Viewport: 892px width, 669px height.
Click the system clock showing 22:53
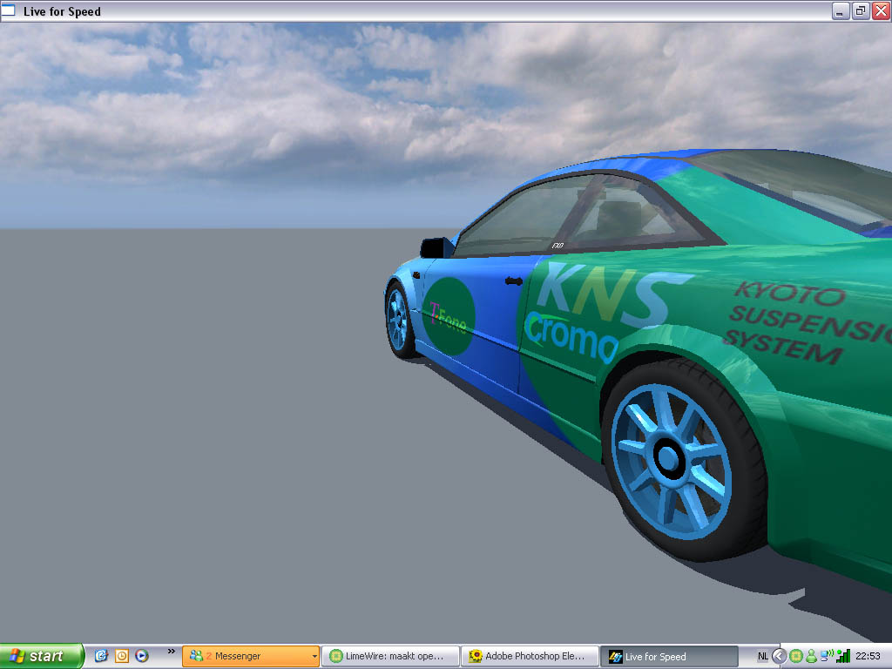868,656
